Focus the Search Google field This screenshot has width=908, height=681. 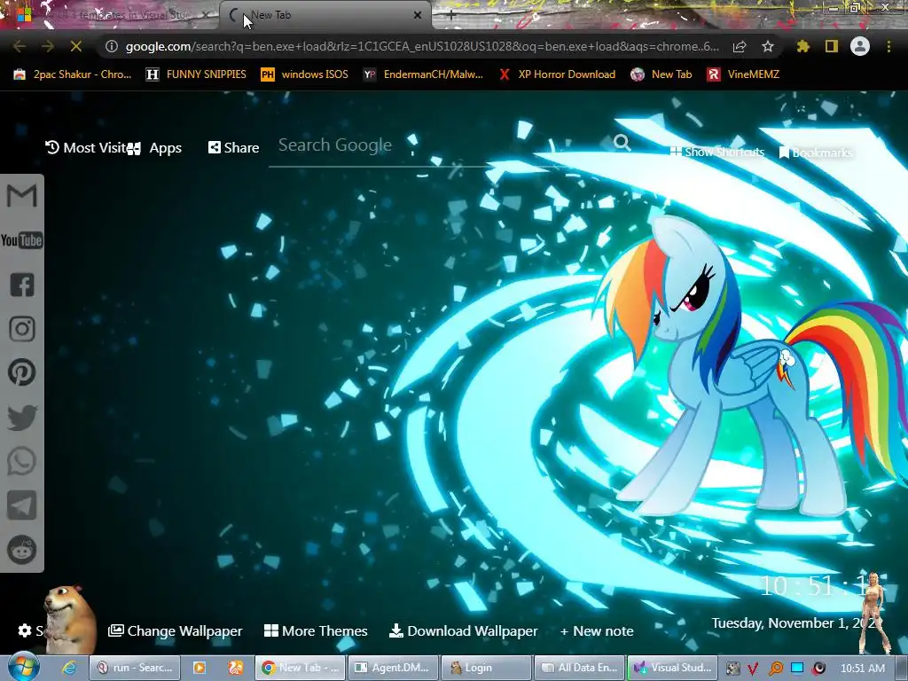point(440,145)
